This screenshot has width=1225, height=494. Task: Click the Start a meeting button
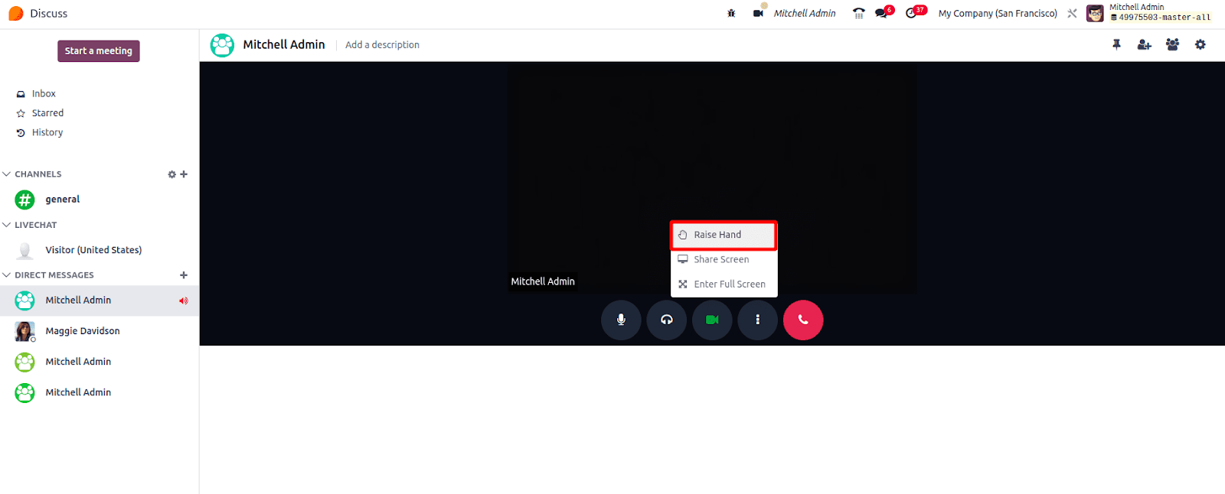click(x=98, y=51)
